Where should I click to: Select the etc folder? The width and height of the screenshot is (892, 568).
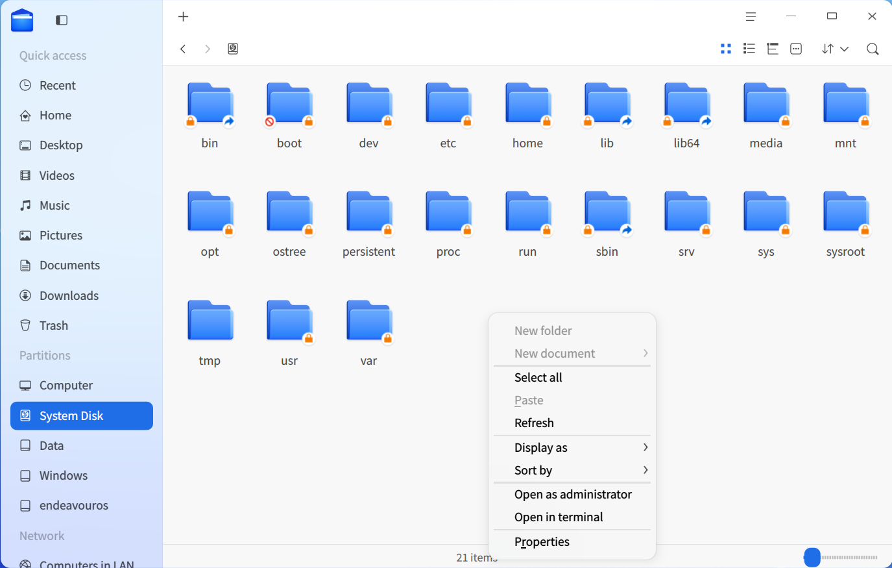(448, 116)
